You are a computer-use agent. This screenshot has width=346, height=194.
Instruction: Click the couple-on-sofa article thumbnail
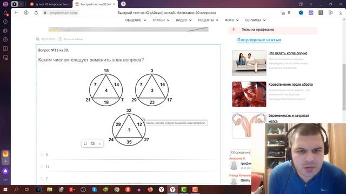[x=249, y=63]
